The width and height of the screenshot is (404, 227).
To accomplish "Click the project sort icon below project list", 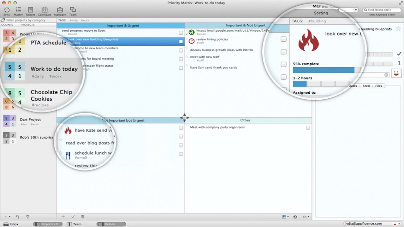I will pyautogui.click(x=17, y=217).
